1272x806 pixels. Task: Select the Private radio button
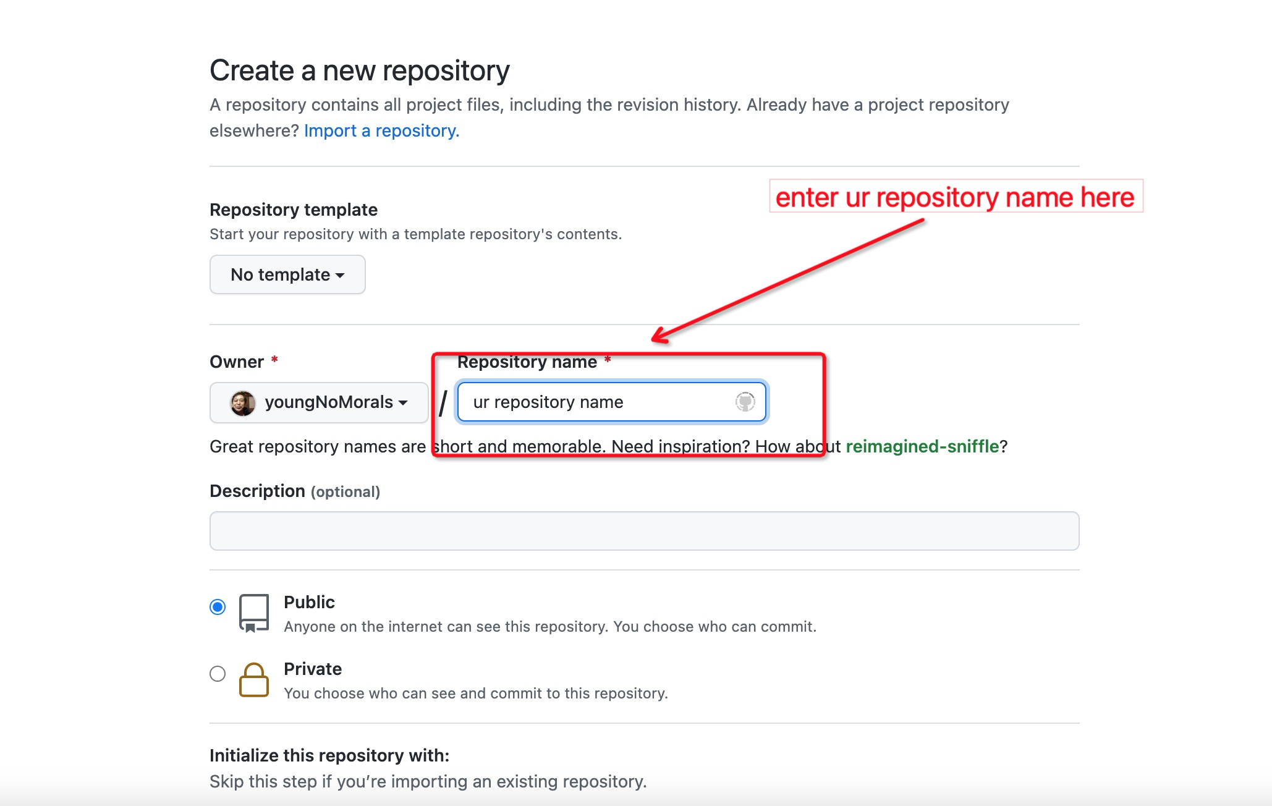[218, 673]
